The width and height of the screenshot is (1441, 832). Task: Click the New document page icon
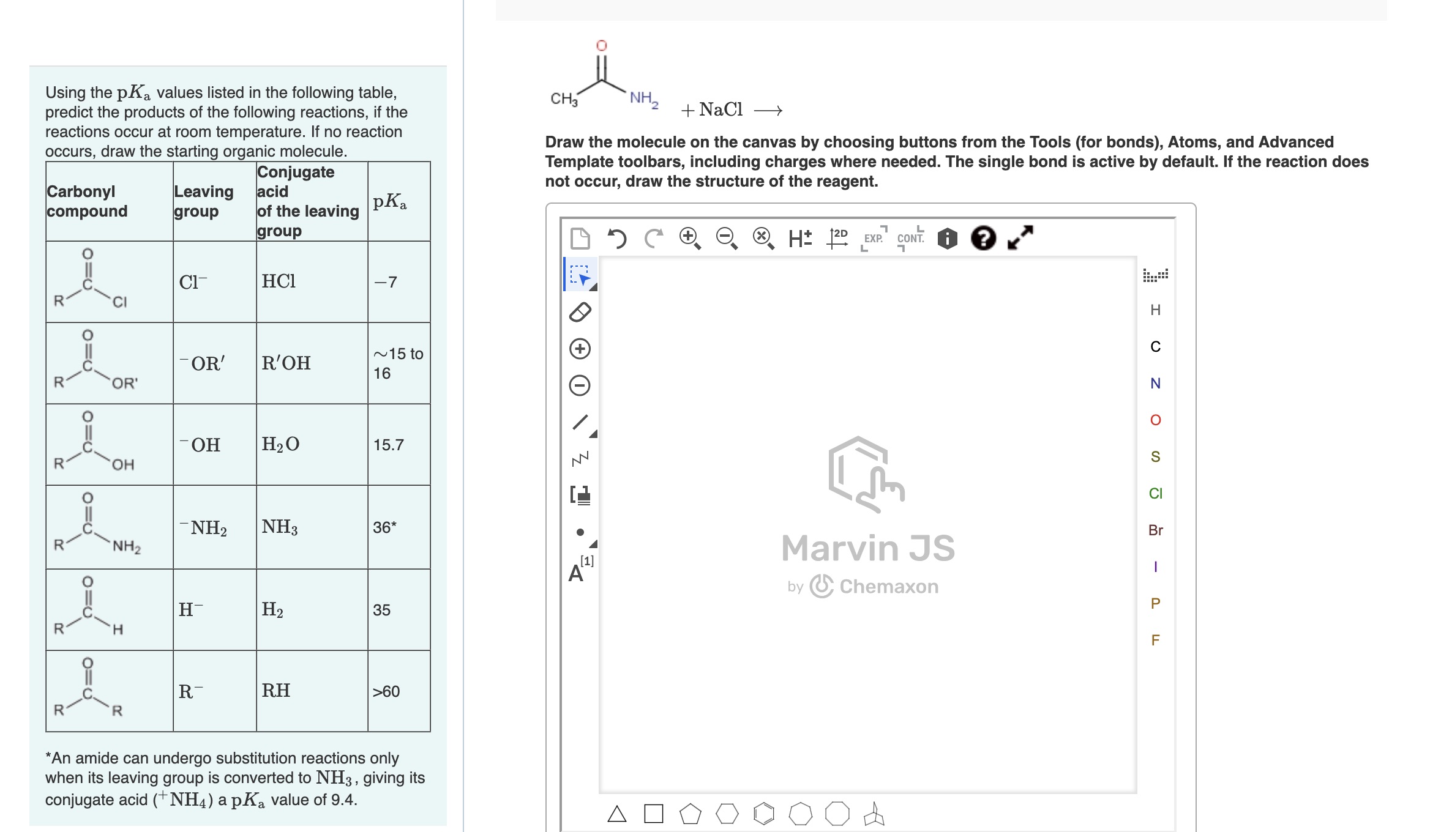click(580, 239)
